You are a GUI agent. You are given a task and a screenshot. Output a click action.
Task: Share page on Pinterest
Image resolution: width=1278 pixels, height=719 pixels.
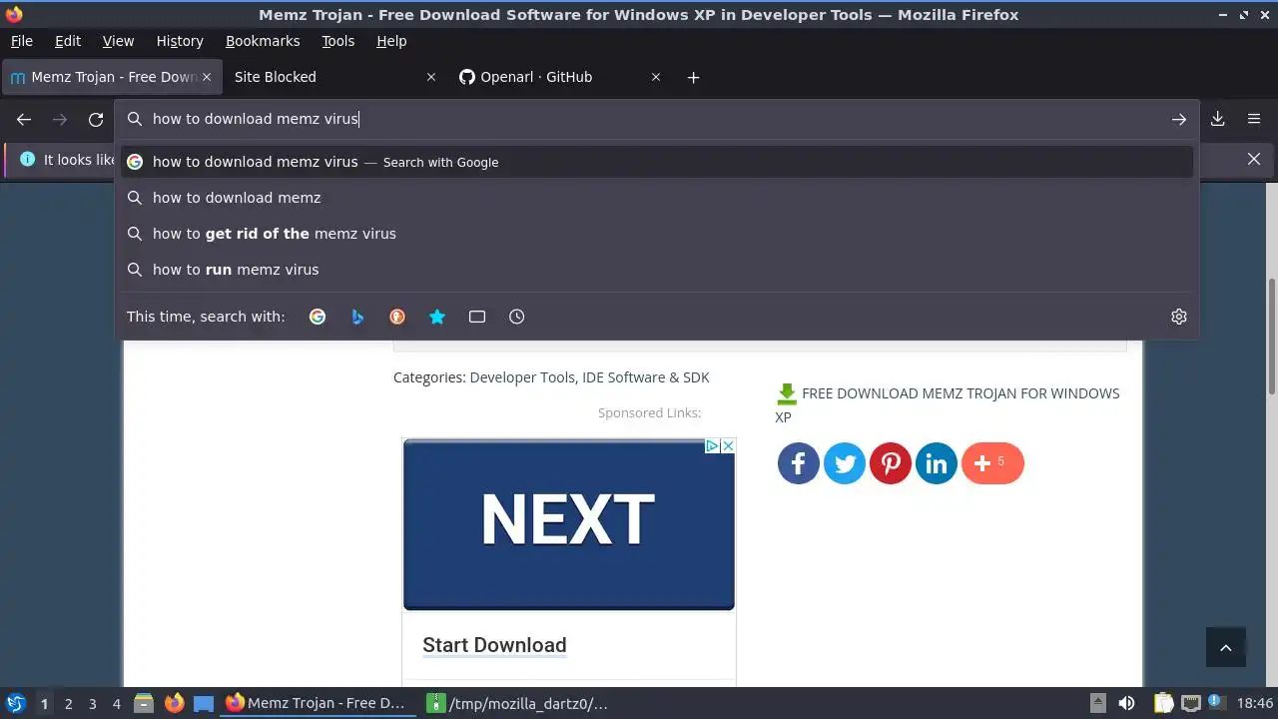tap(891, 463)
